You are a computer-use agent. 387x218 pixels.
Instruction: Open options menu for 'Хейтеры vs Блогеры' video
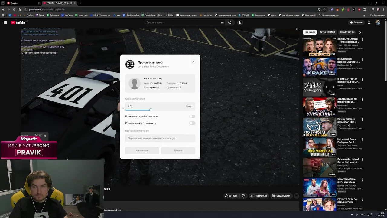[363, 39]
